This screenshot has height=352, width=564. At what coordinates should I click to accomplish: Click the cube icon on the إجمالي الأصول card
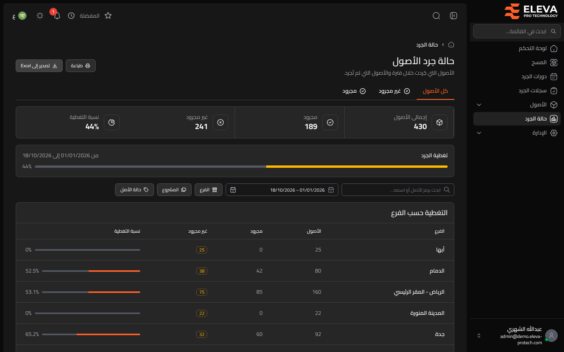(x=439, y=122)
